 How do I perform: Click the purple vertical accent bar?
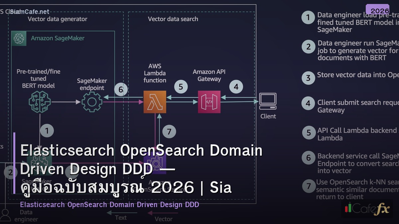15,166
